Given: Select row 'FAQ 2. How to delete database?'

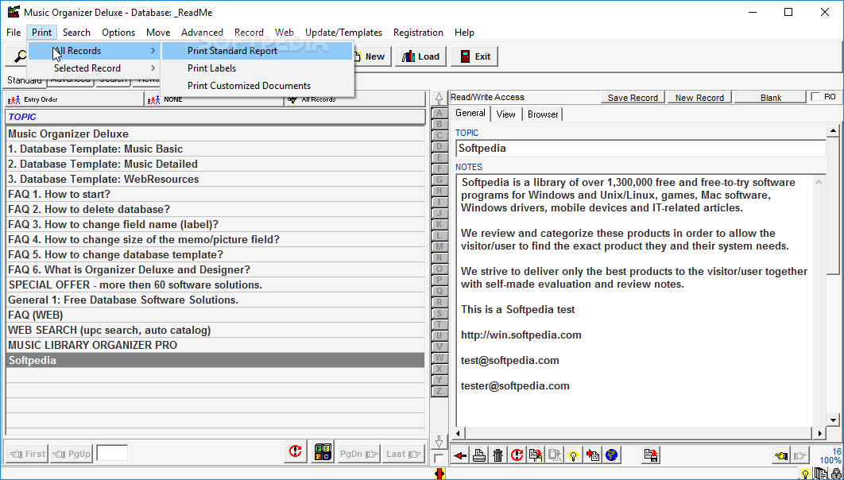Looking at the screenshot, I should (215, 209).
